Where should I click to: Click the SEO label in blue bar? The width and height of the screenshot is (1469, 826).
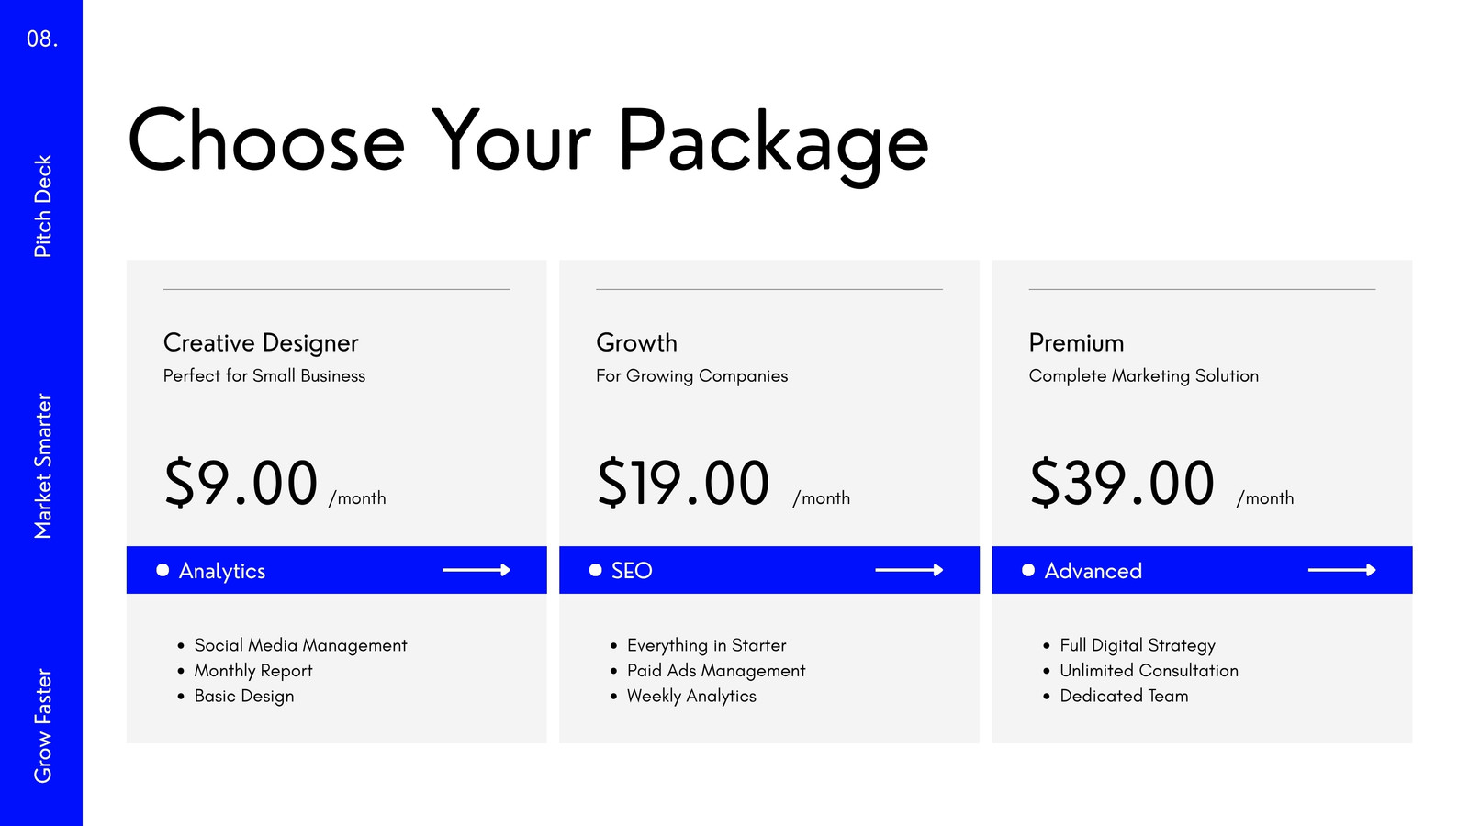632,571
